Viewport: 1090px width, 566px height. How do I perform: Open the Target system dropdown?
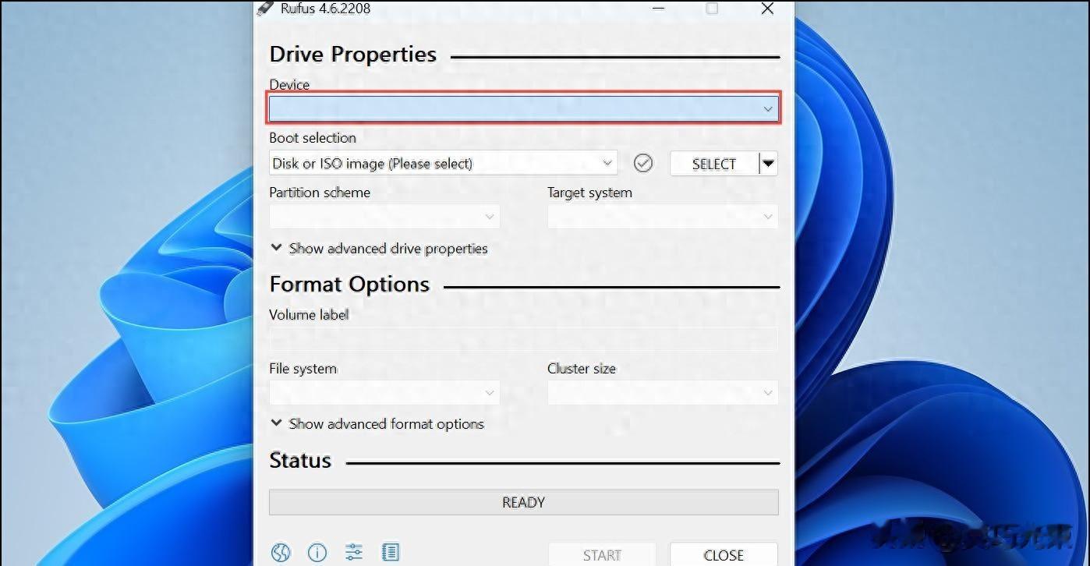click(663, 217)
